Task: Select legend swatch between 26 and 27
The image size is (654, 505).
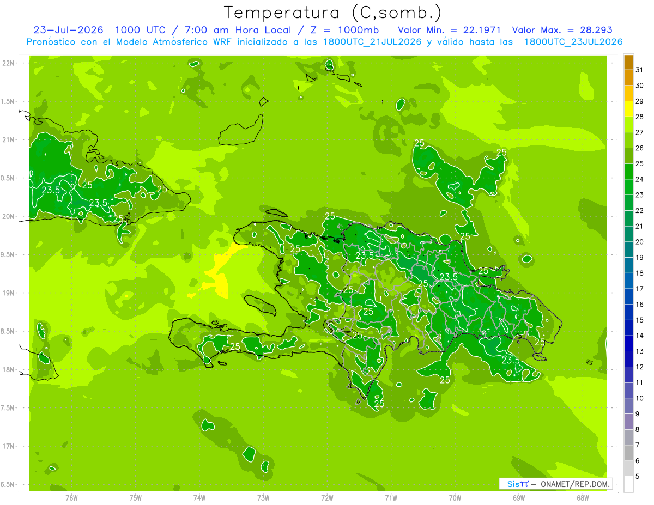Action: click(x=628, y=140)
